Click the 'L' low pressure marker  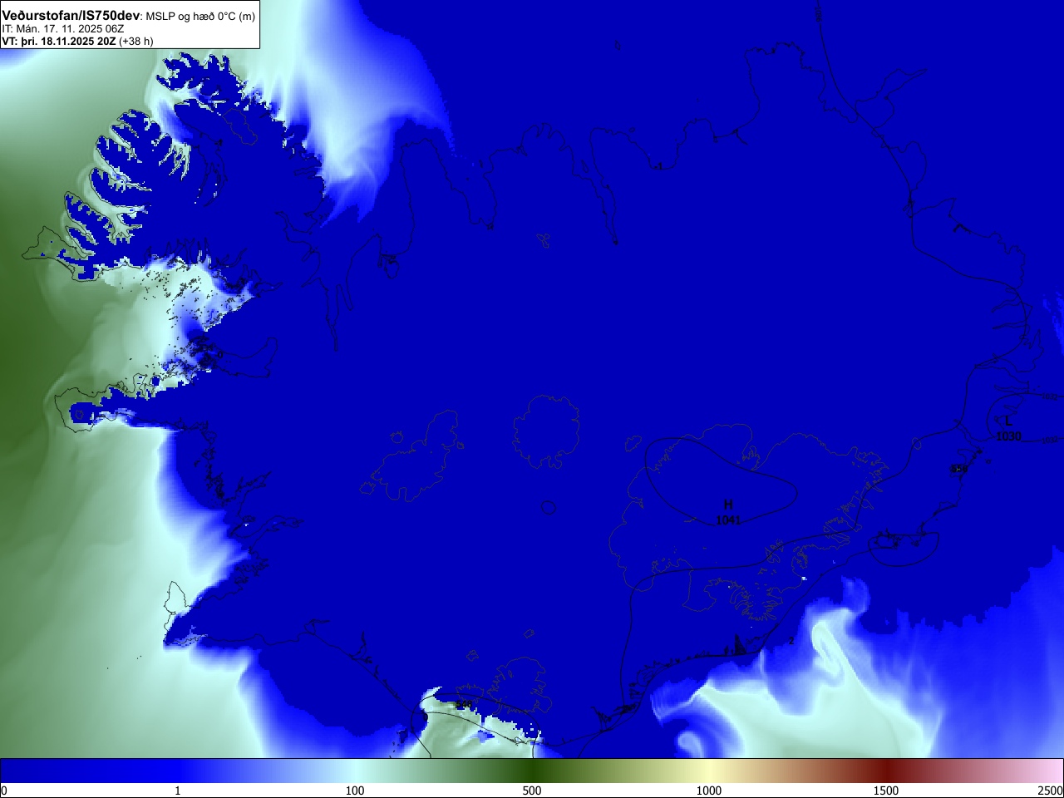click(x=1008, y=421)
